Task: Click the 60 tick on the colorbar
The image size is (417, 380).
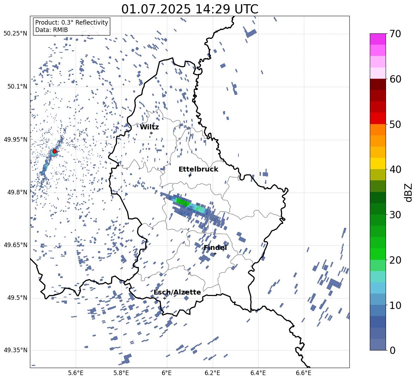Action: (x=395, y=79)
